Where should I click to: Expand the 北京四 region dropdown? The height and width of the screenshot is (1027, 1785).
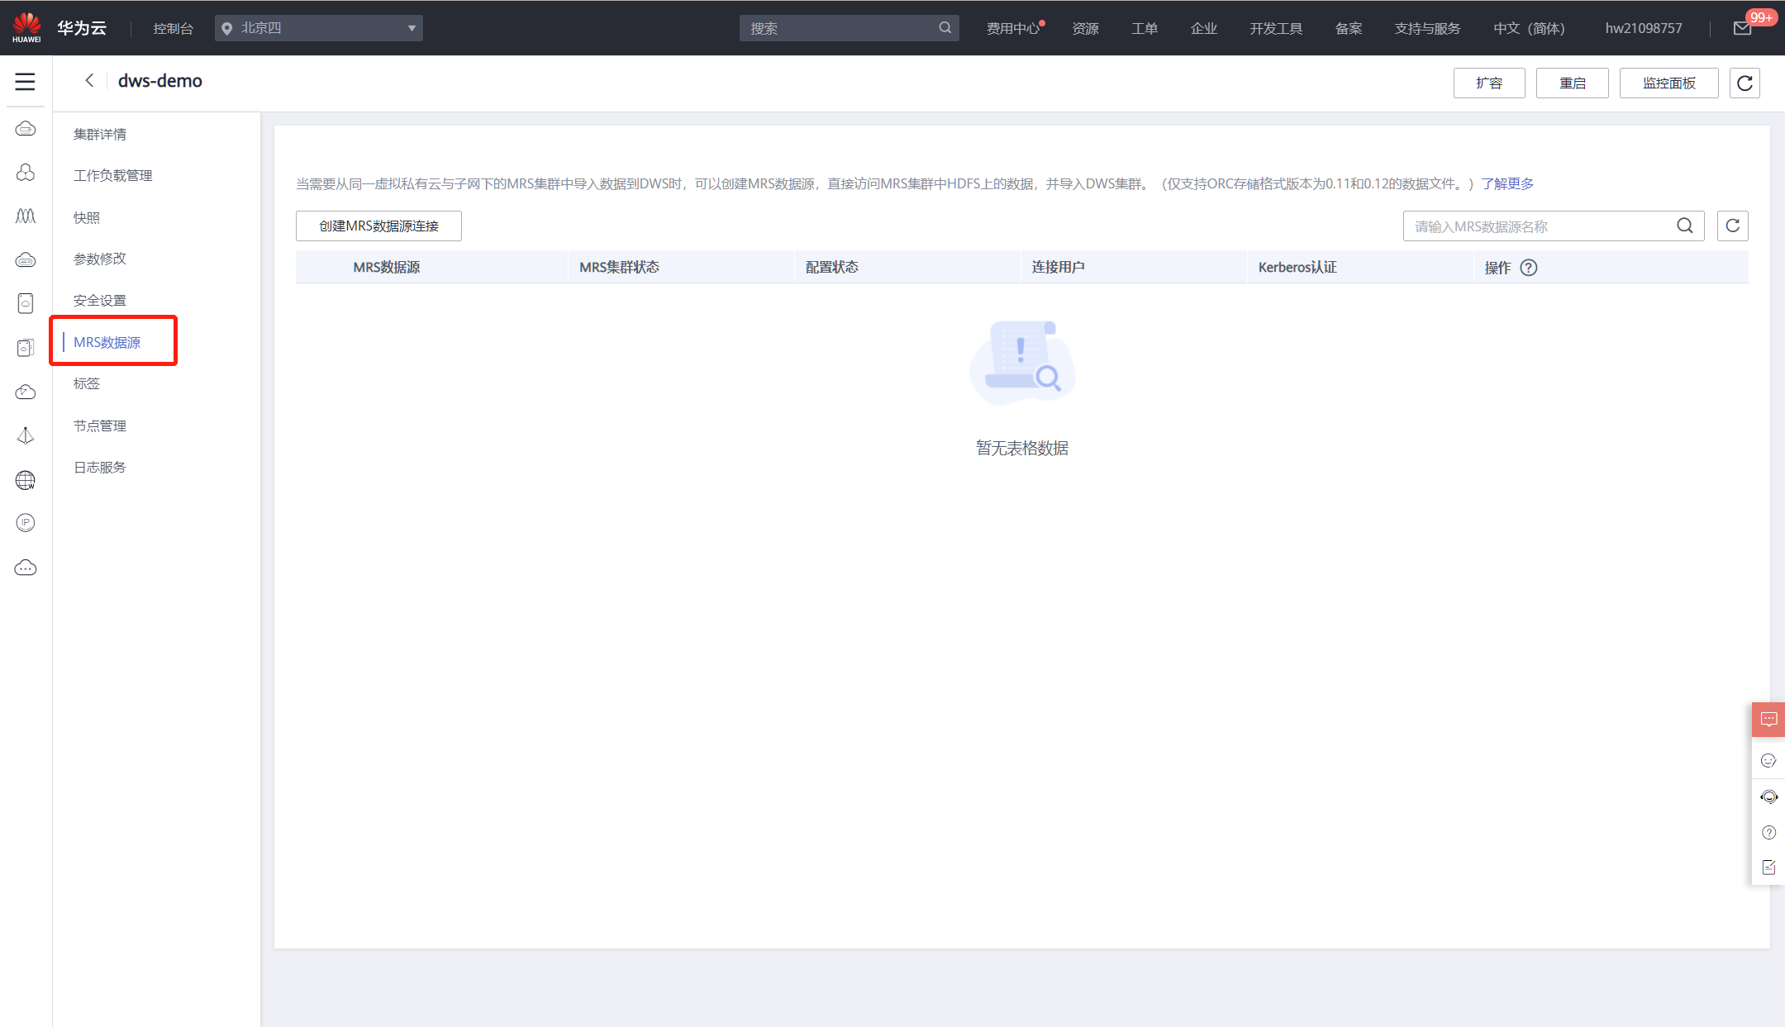319,28
